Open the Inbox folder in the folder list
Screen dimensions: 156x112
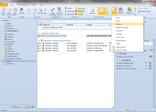point(9,23)
